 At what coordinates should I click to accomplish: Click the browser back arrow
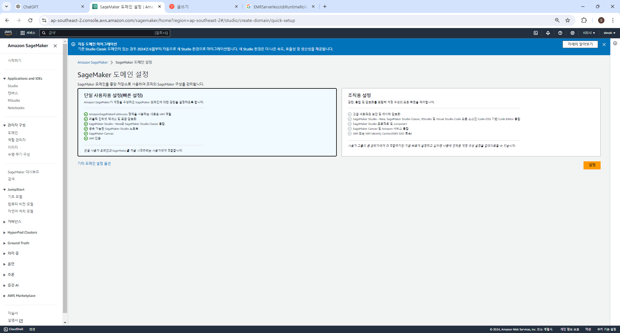pyautogui.click(x=7, y=20)
